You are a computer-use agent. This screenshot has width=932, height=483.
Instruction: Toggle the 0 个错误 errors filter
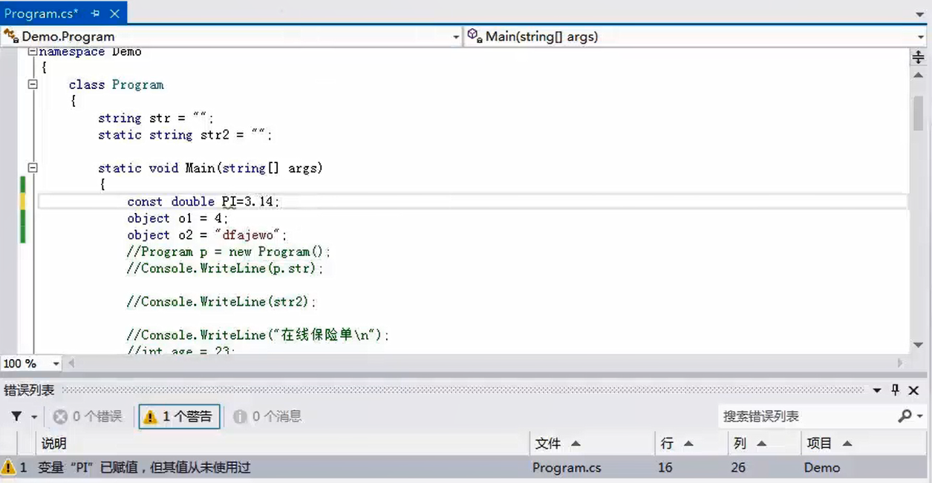point(88,416)
